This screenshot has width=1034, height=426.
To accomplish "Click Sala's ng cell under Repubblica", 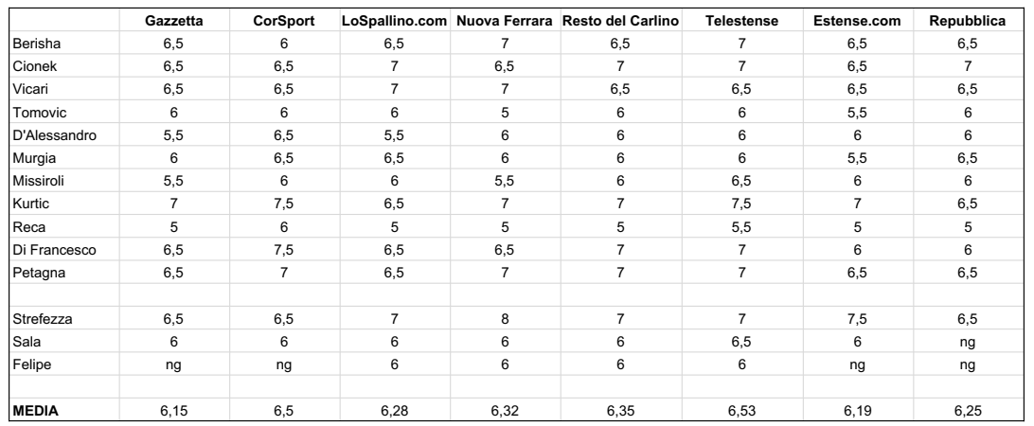I will coord(968,343).
